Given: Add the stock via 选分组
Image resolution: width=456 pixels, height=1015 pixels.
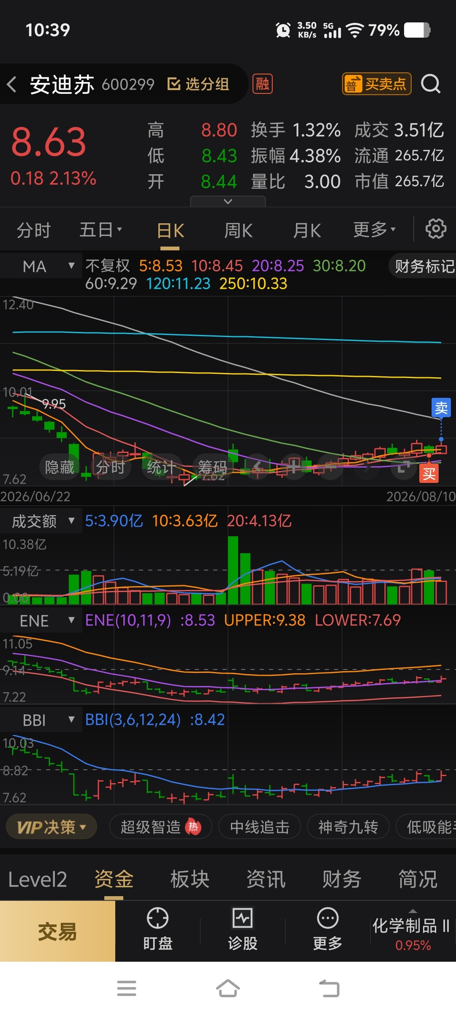Looking at the screenshot, I should point(198,84).
